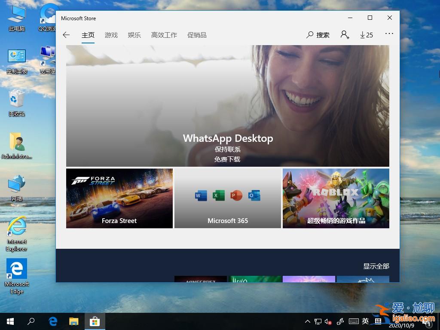The width and height of the screenshot is (440, 330).
Task: Launch Microsoft Edge from the taskbar
Action: pyautogui.click(x=52, y=321)
